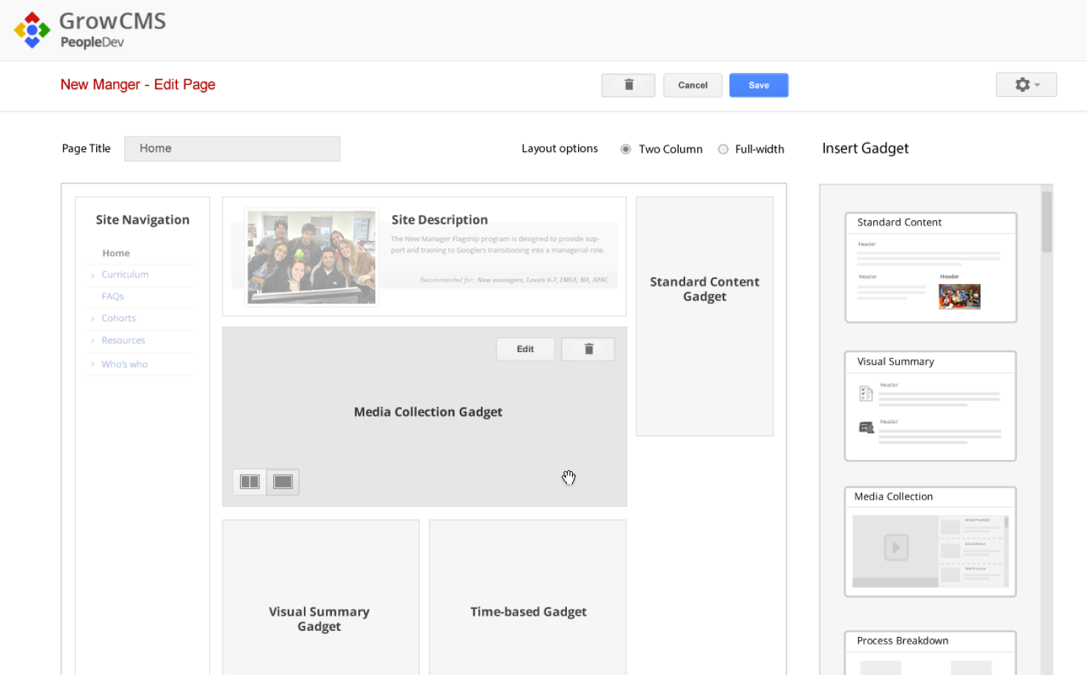Expand the Resources navigation item
This screenshot has height=675, width=1087.
93,341
